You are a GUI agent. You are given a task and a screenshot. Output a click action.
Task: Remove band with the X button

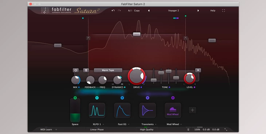(198, 70)
